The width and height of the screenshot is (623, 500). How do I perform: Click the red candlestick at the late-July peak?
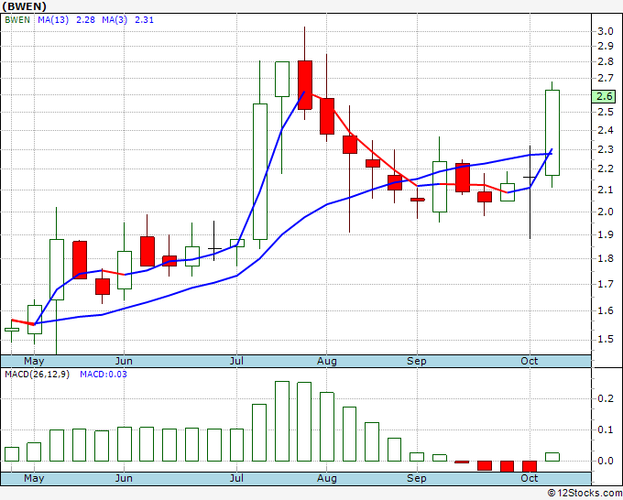(305, 84)
